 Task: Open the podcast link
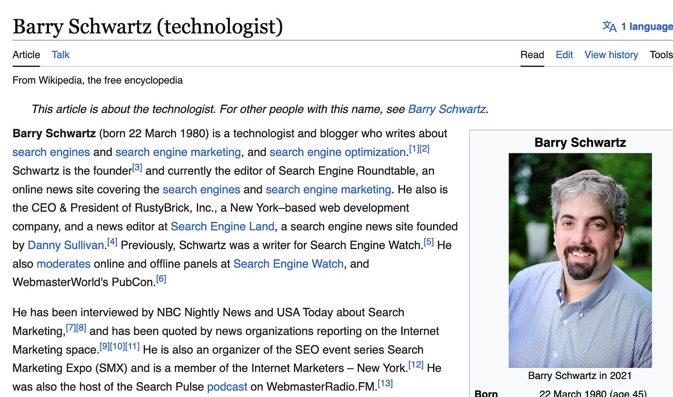pos(227,386)
